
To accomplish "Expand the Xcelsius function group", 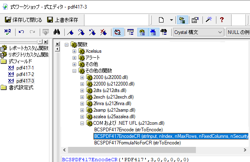I will (x=74, y=51).
